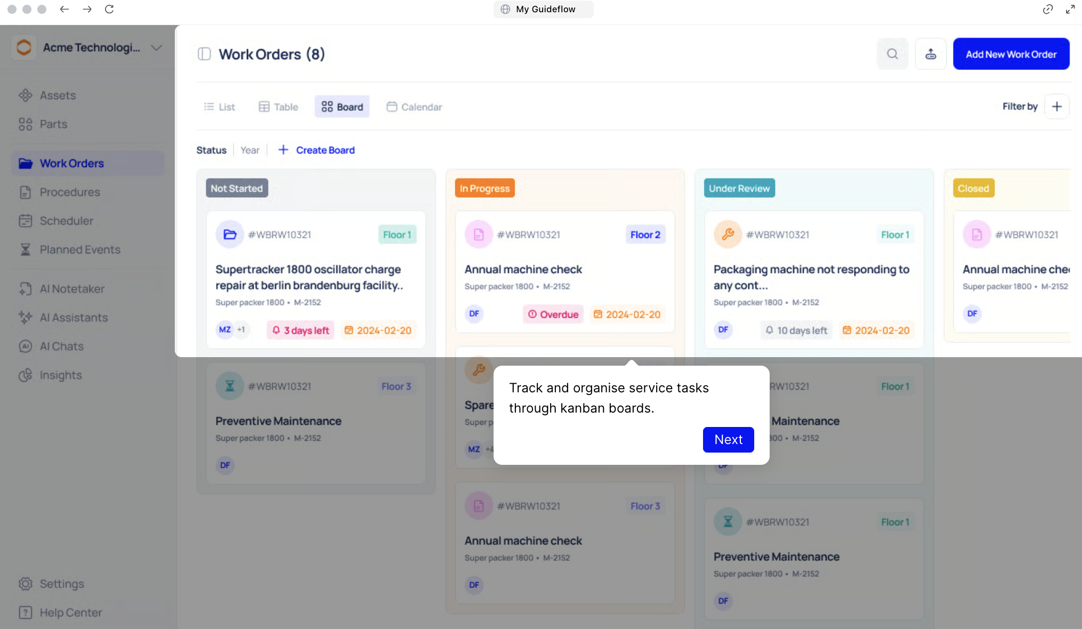Toggle the sidebar panel icon
Viewport: 1082px width, 629px height.
tap(204, 54)
